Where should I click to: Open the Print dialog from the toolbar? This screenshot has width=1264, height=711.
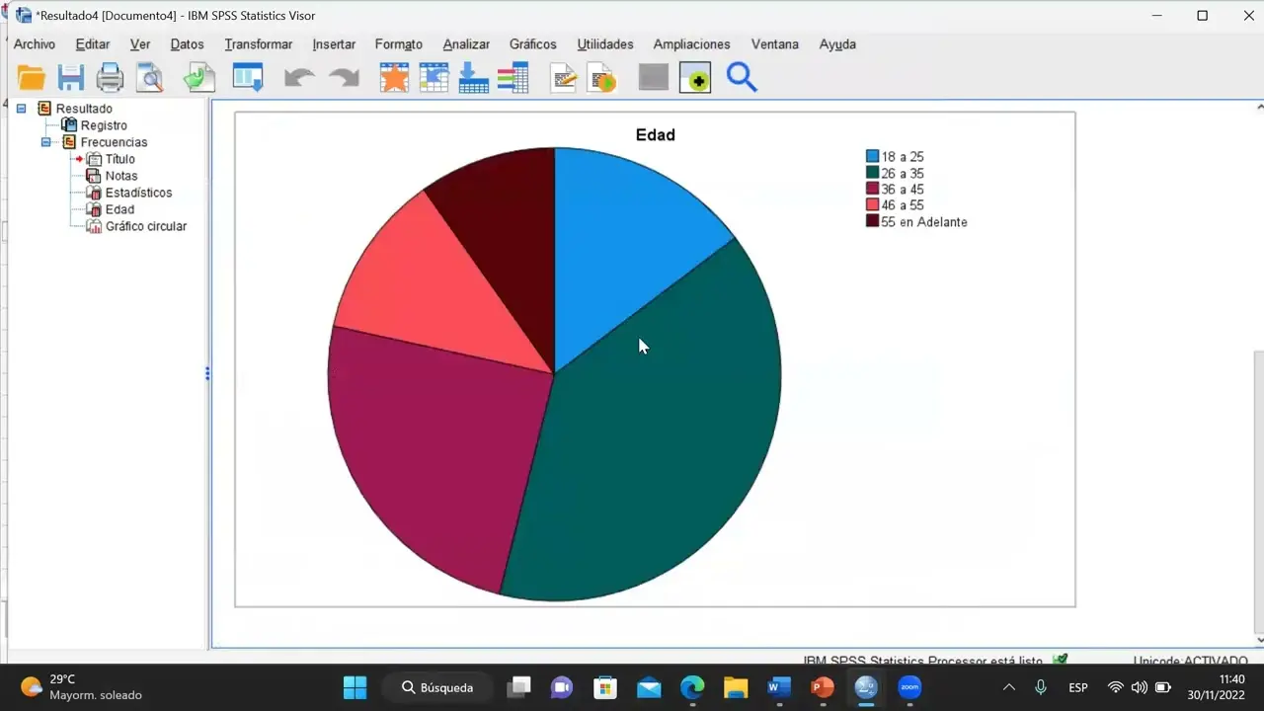point(110,77)
